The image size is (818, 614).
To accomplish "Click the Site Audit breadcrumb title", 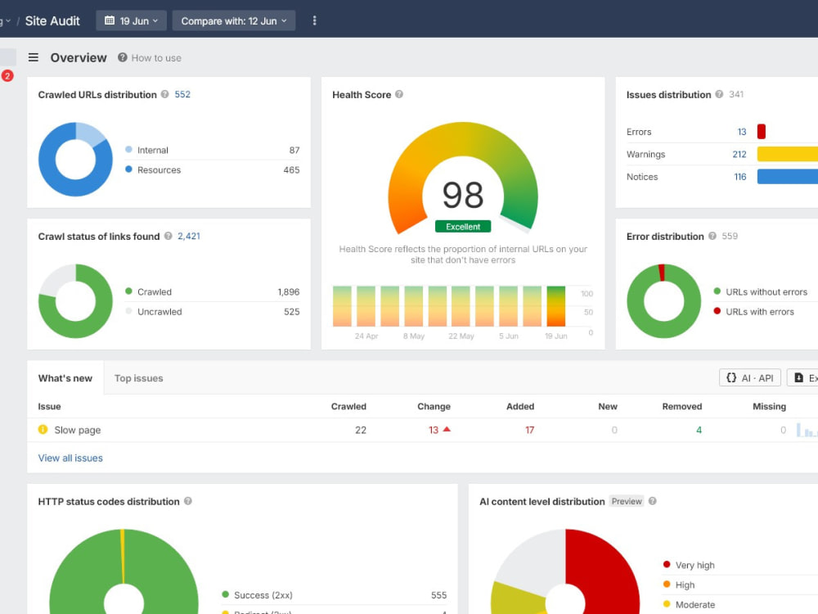I will [x=52, y=21].
